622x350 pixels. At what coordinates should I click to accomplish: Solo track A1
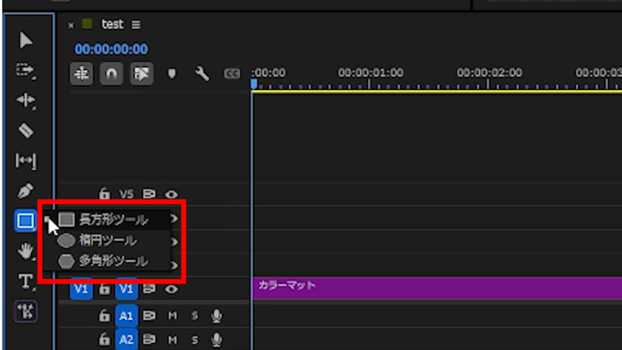pyautogui.click(x=194, y=316)
